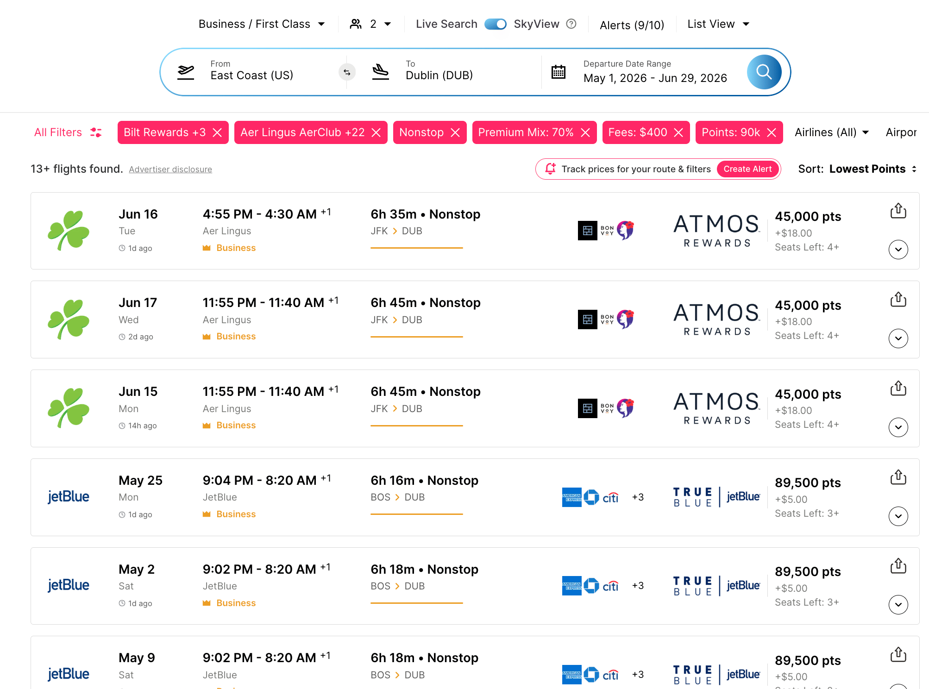This screenshot has width=929, height=689.
Task: Open the Advertiser disclosure link
Action: [170, 169]
